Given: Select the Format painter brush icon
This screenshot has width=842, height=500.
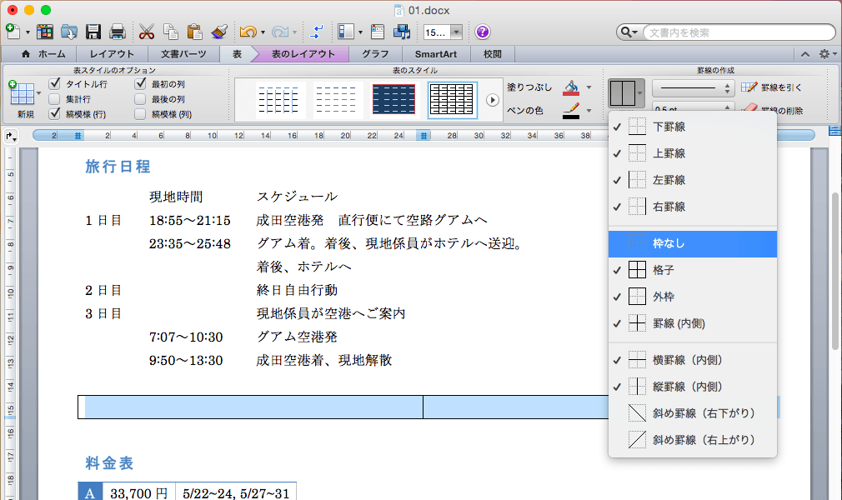Looking at the screenshot, I should [x=219, y=32].
